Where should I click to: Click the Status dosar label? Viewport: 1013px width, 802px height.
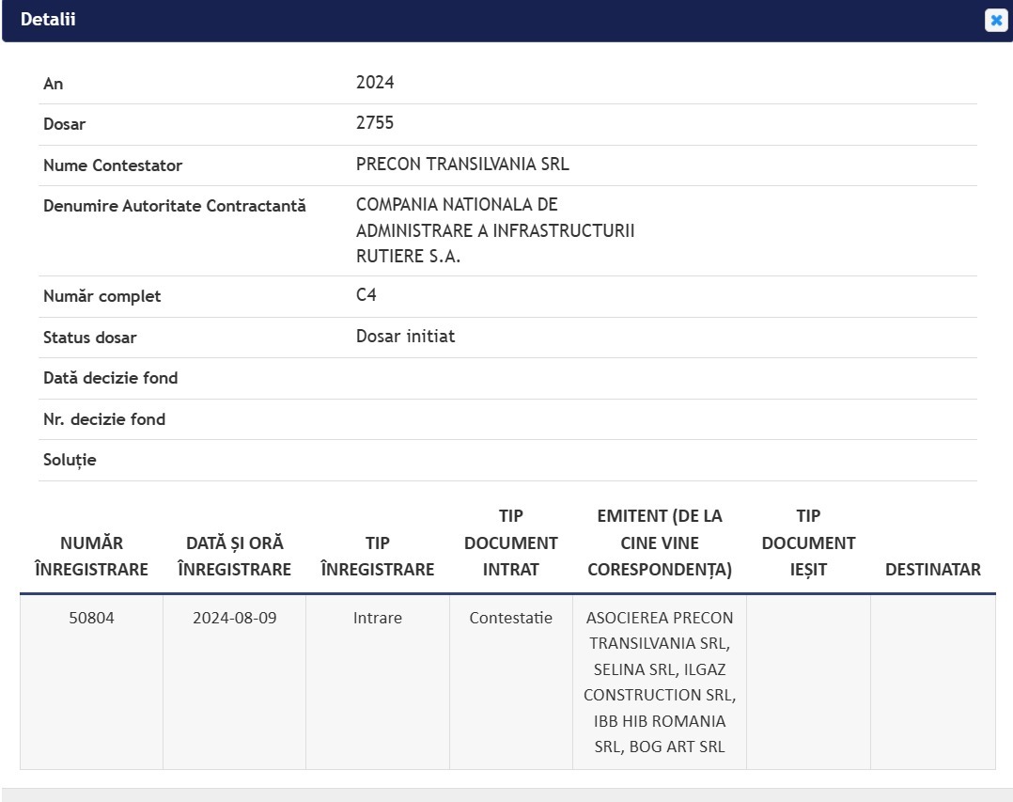pyautogui.click(x=90, y=338)
